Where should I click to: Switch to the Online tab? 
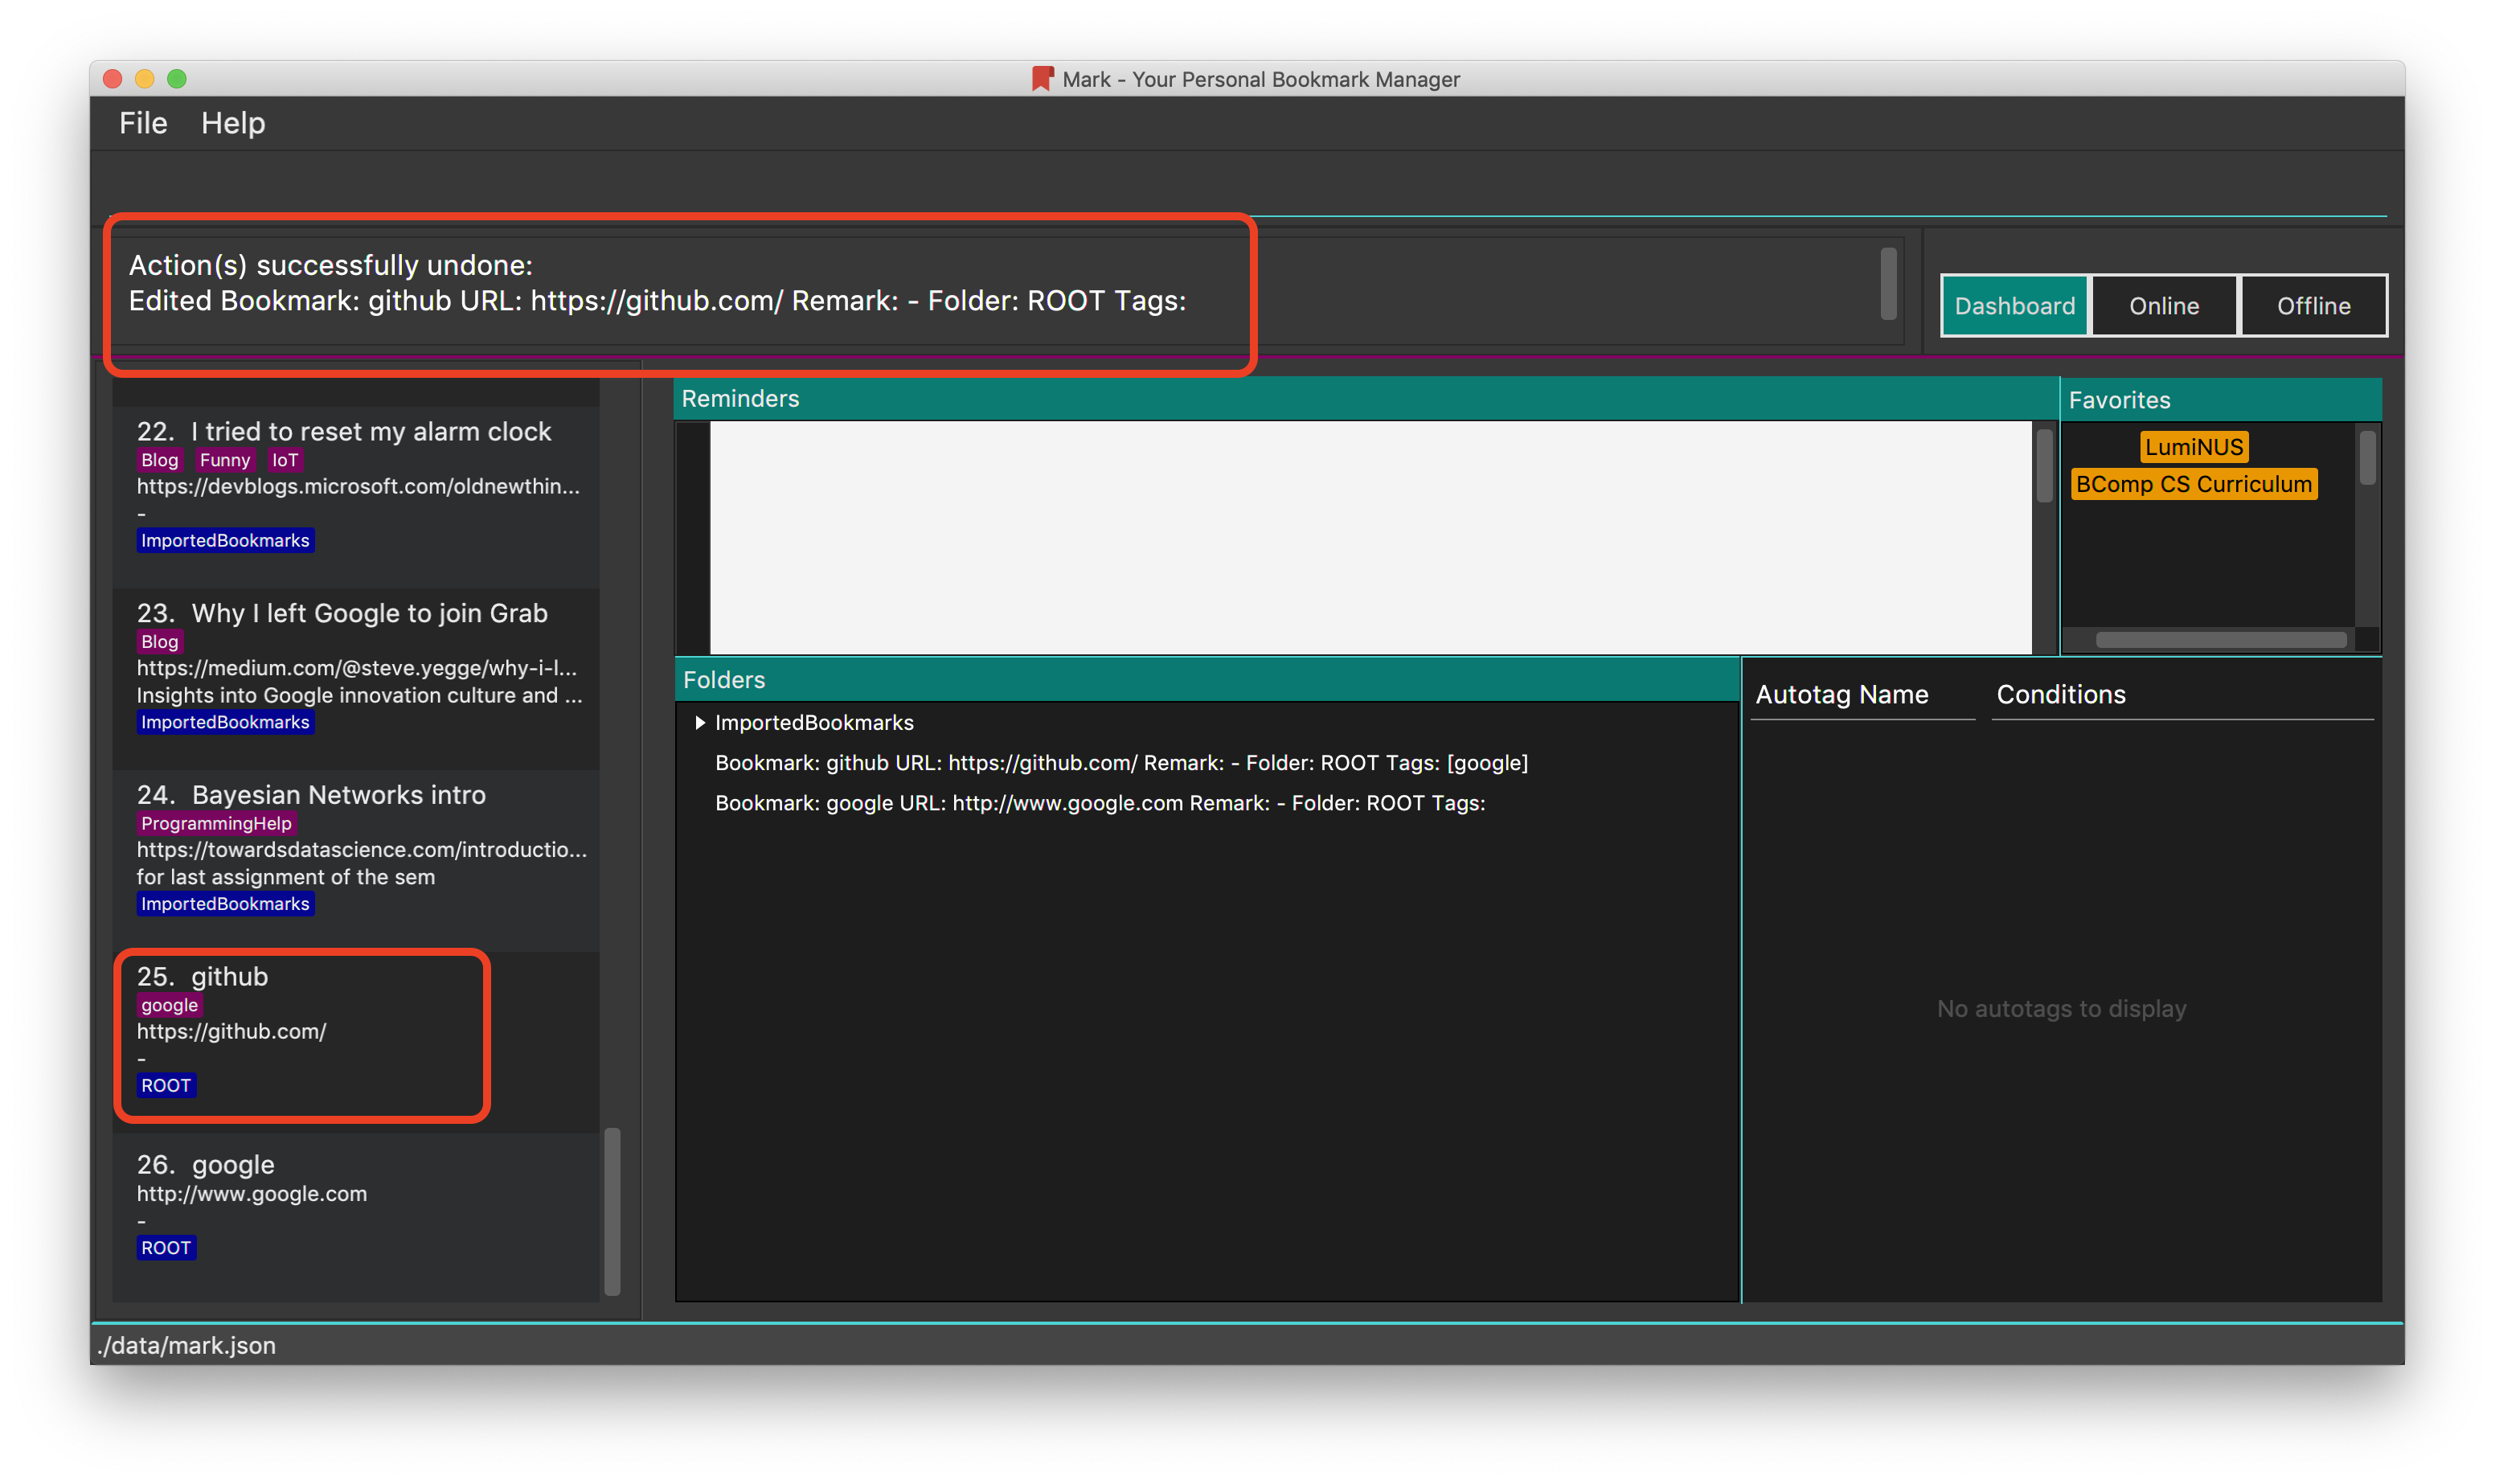2163,305
